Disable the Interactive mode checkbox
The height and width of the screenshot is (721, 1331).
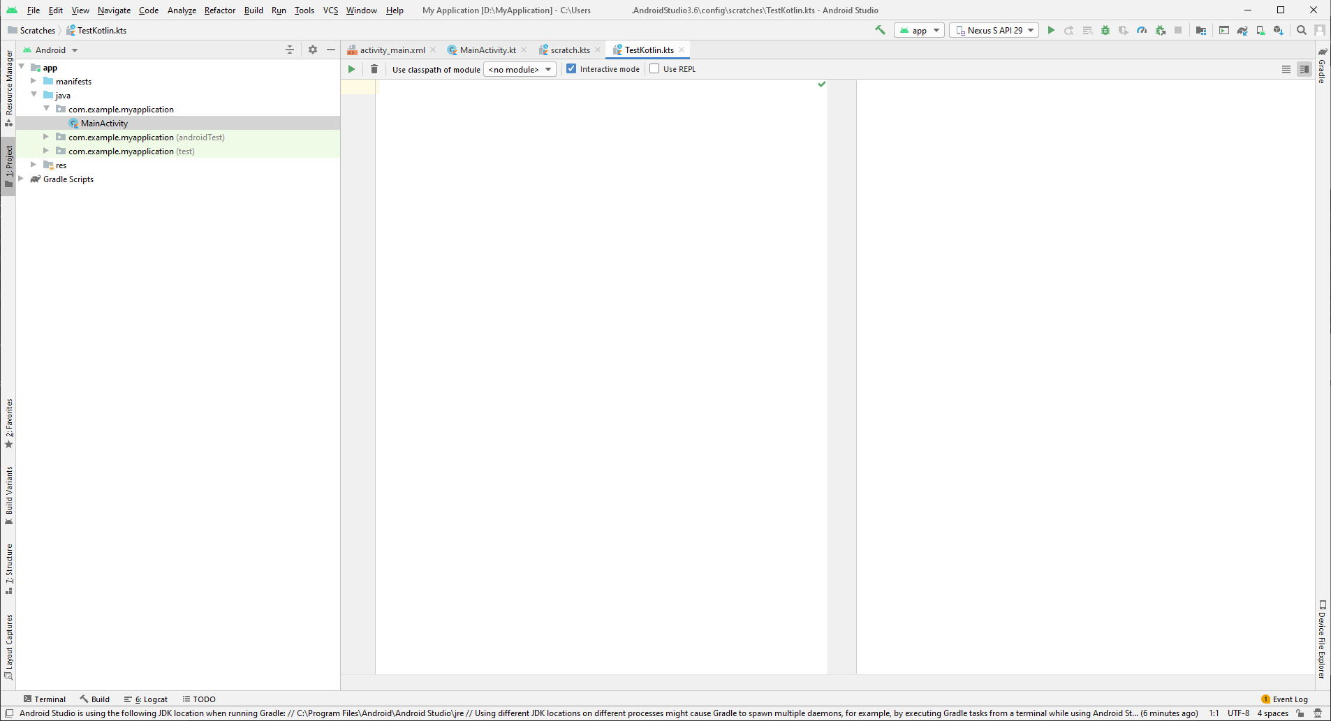pos(571,68)
